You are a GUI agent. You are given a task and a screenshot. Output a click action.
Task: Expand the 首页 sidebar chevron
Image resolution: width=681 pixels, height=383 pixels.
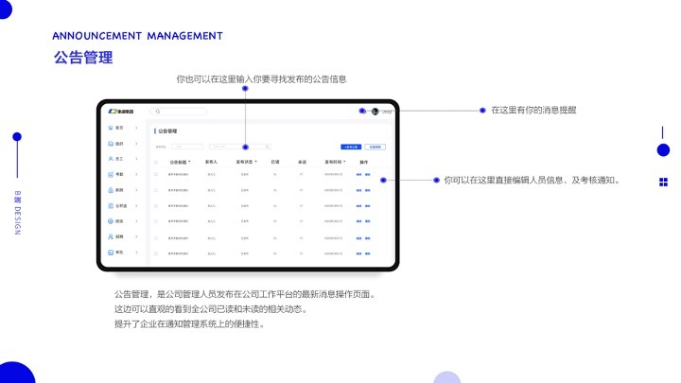pyautogui.click(x=136, y=128)
